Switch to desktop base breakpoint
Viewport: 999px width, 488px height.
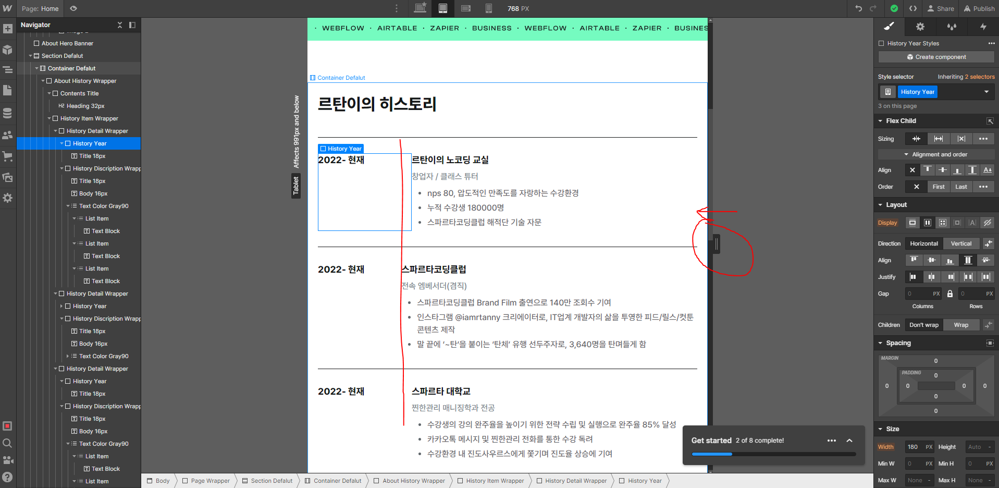[420, 8]
